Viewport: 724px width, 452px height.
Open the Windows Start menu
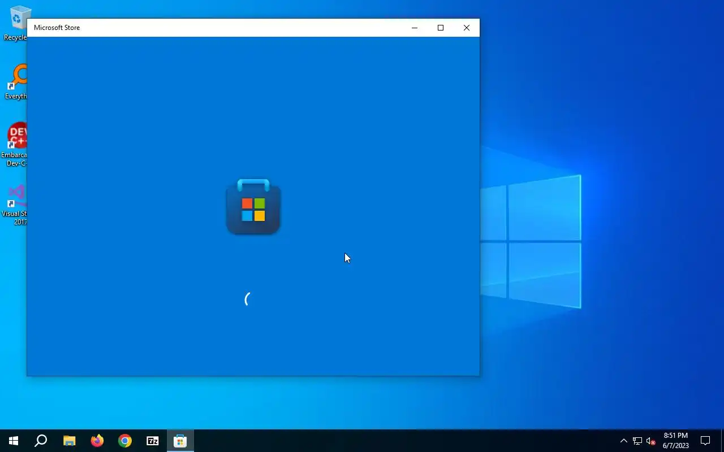(14, 441)
